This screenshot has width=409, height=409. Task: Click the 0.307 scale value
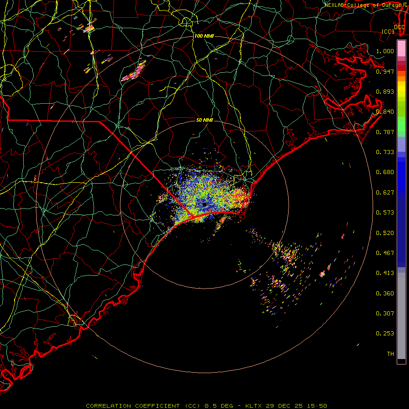point(385,314)
